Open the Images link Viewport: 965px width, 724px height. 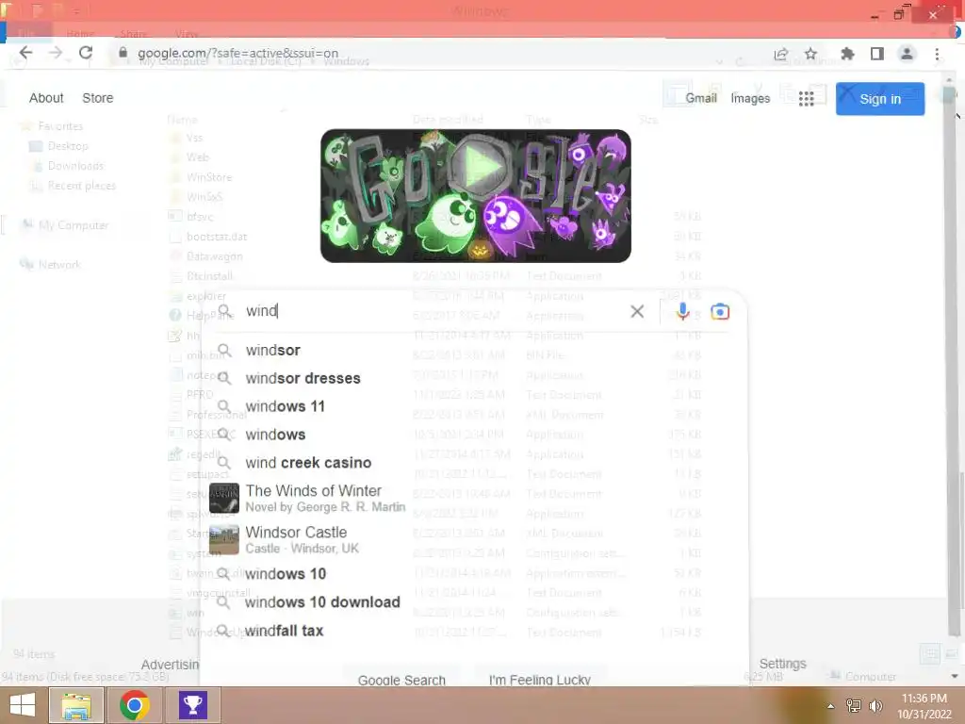tap(749, 98)
